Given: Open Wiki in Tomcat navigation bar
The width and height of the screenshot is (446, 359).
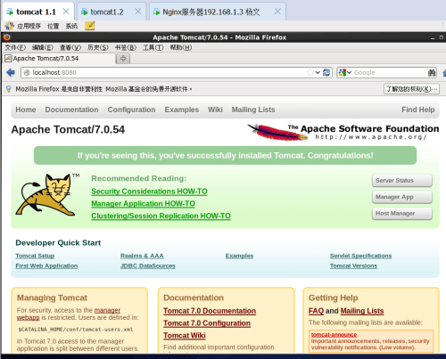Looking at the screenshot, I should point(215,110).
